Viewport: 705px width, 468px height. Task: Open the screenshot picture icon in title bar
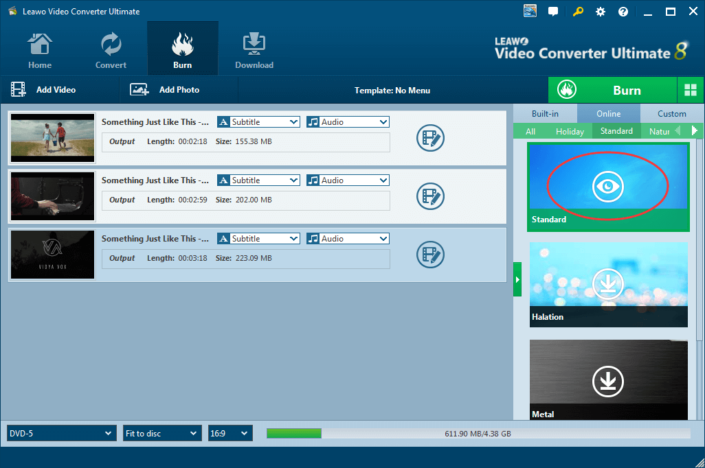(x=530, y=11)
